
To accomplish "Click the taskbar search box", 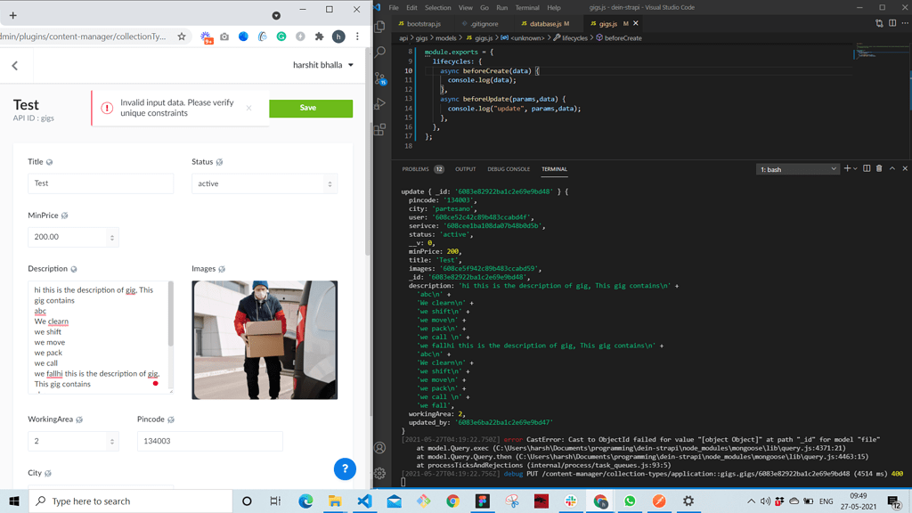I will (130, 501).
